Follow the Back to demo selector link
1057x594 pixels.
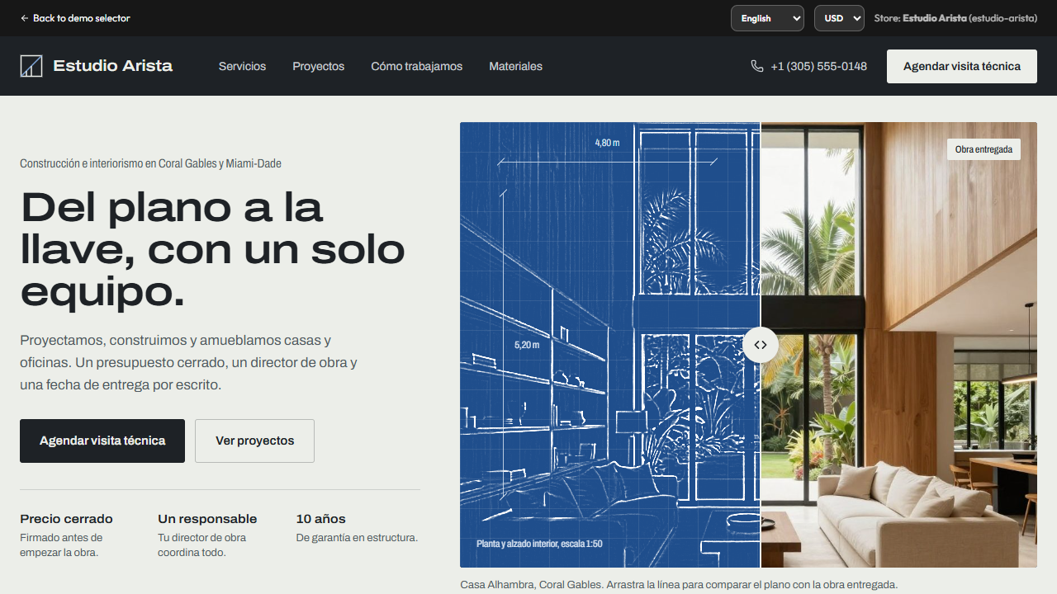(x=75, y=18)
